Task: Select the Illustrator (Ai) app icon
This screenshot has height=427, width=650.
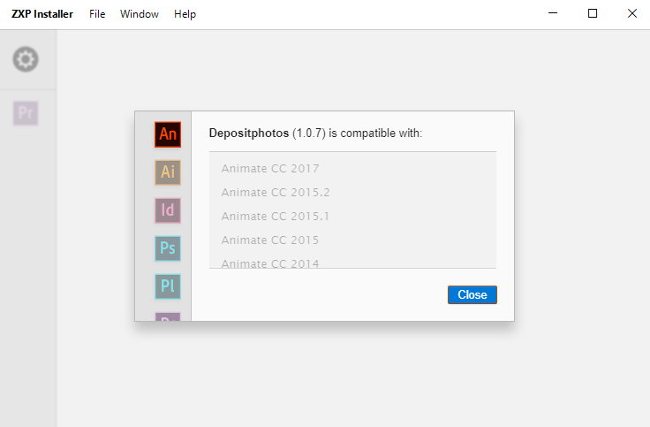Action: [168, 172]
